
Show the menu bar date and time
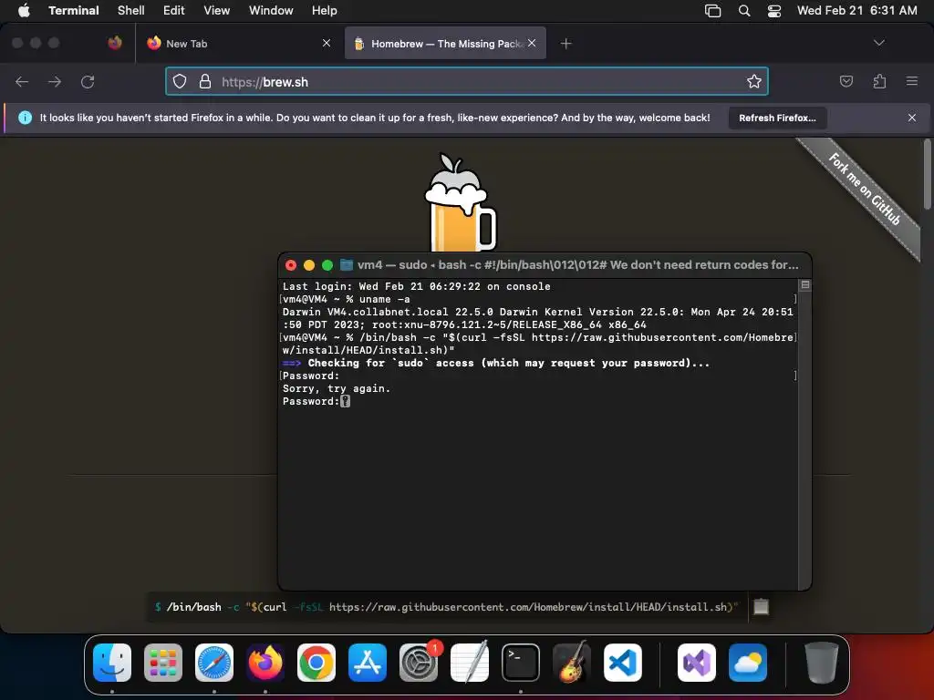[856, 10]
